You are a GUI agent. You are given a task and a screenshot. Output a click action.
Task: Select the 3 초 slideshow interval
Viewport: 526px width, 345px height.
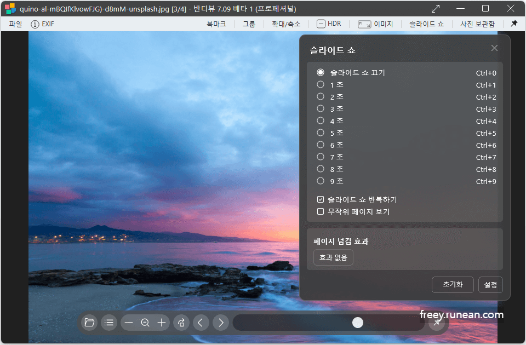pos(320,108)
